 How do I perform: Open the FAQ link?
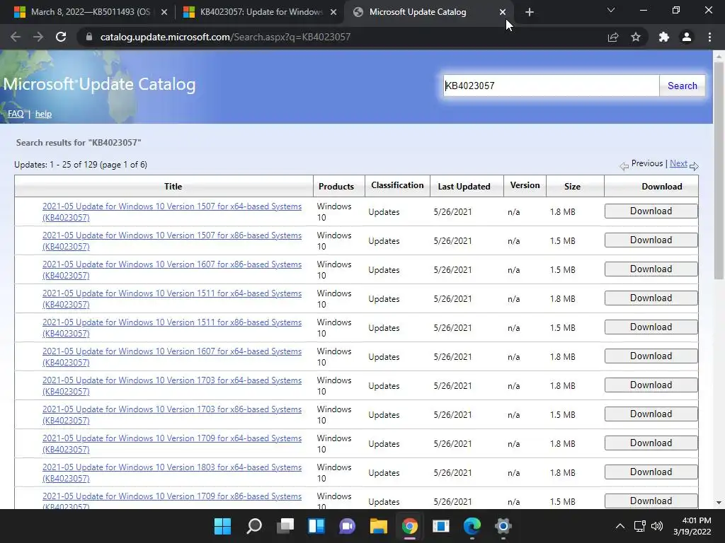[x=16, y=114]
